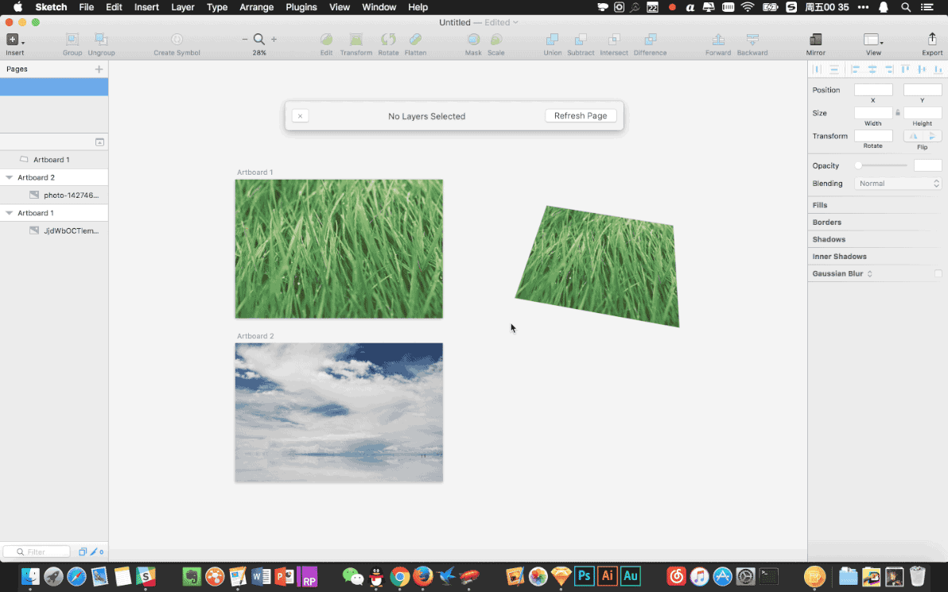Click the Rotate transform field
This screenshot has width=948, height=592.
(x=873, y=136)
